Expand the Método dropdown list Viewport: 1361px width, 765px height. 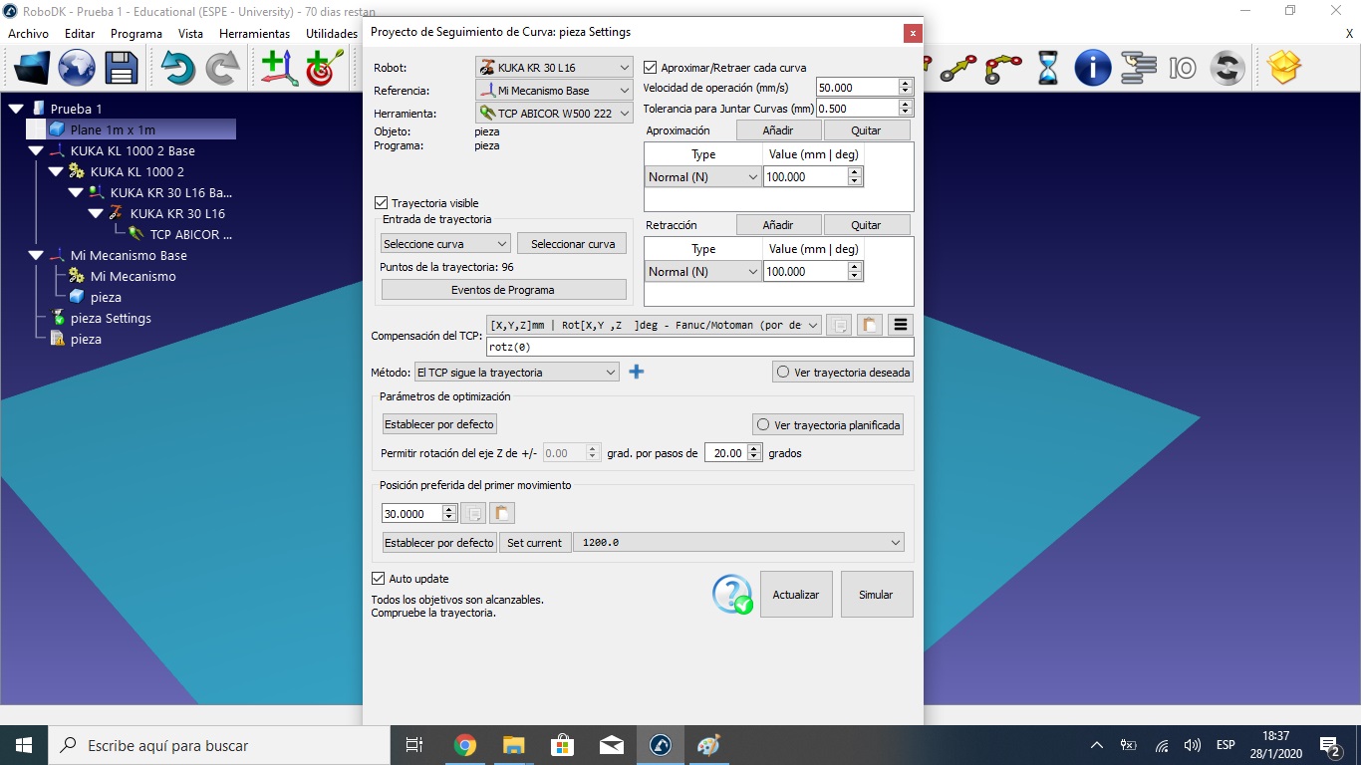point(517,373)
